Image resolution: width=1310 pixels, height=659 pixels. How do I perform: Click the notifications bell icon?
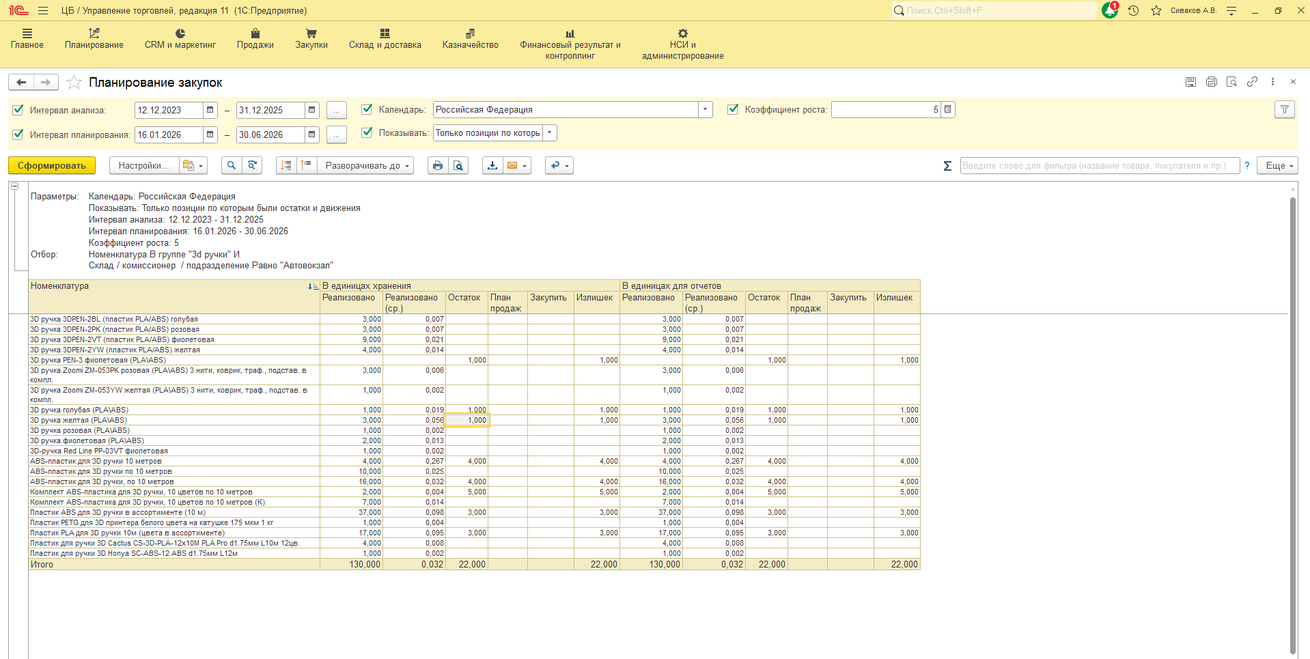(1110, 10)
